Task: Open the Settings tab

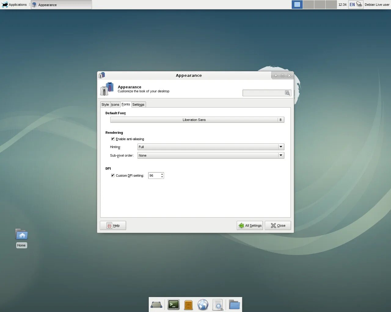Action: pos(138,105)
